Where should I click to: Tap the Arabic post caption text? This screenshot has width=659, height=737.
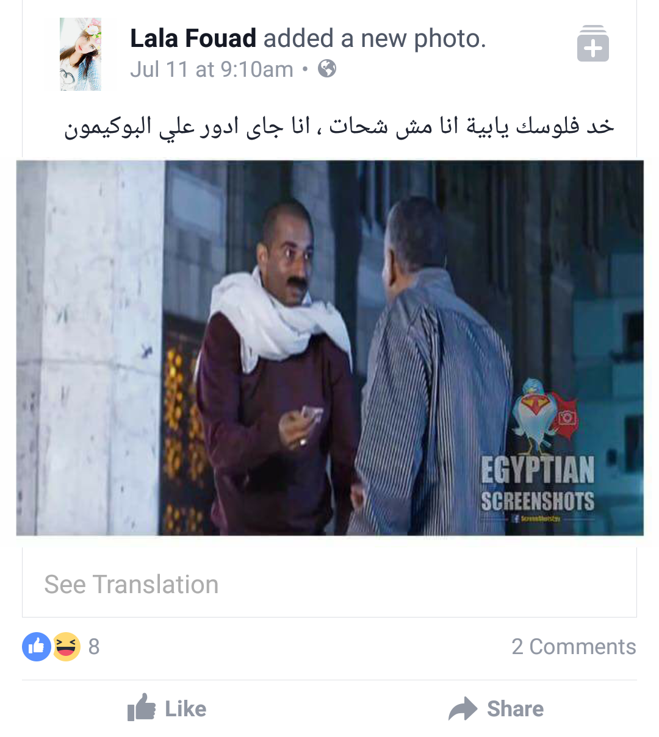[339, 126]
